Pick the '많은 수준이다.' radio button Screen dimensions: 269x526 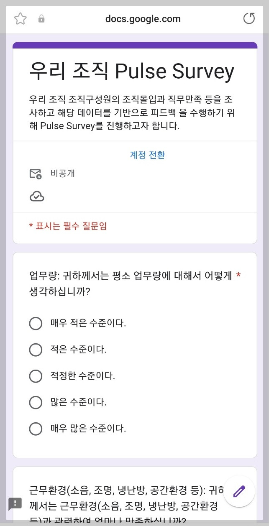coord(36,402)
